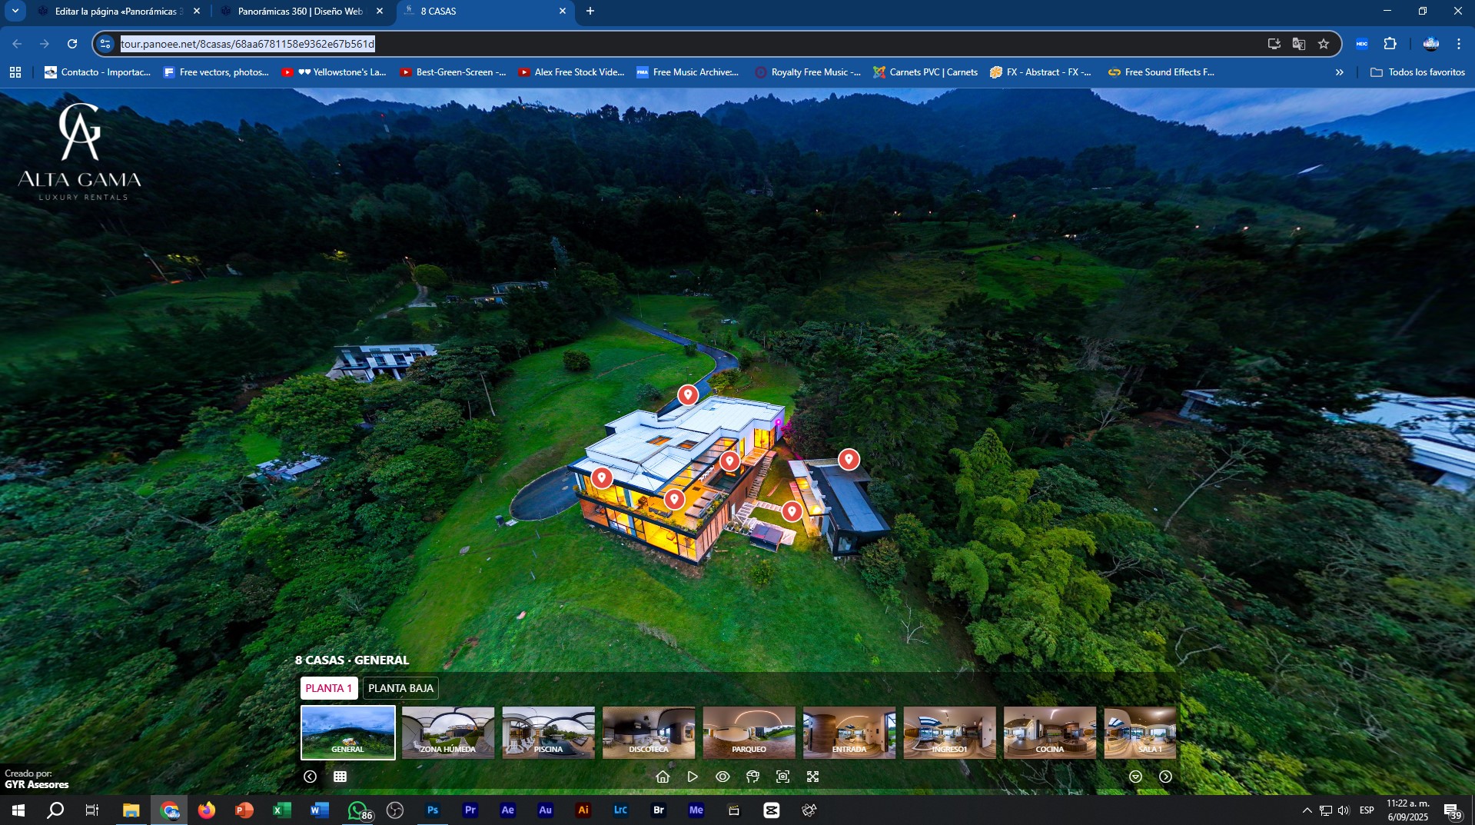Open Photoshop from the taskbar
The height and width of the screenshot is (825, 1475).
point(433,810)
